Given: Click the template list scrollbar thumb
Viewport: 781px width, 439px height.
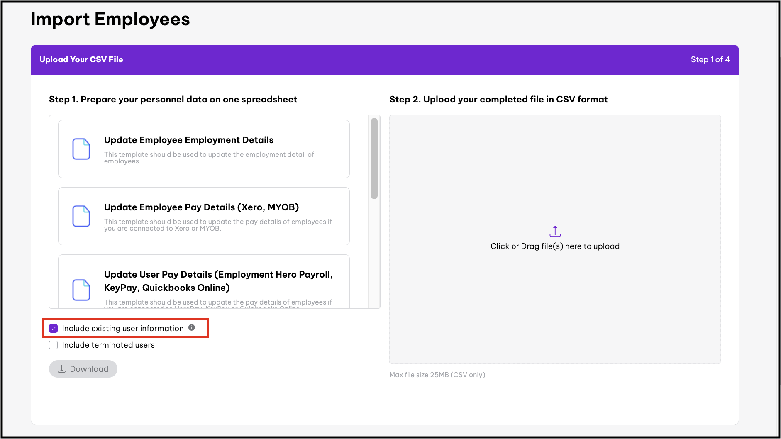Looking at the screenshot, I should 374,159.
